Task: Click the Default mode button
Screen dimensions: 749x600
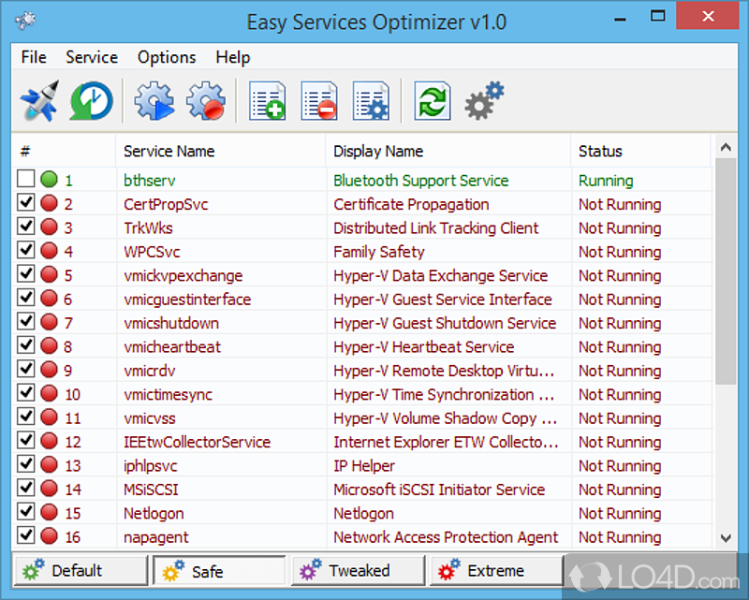Action: 79,570
